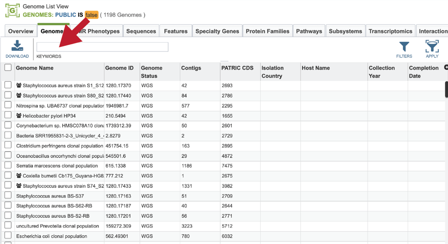Sort by the Contigs column header
This screenshot has height=244, width=448.
(191, 68)
